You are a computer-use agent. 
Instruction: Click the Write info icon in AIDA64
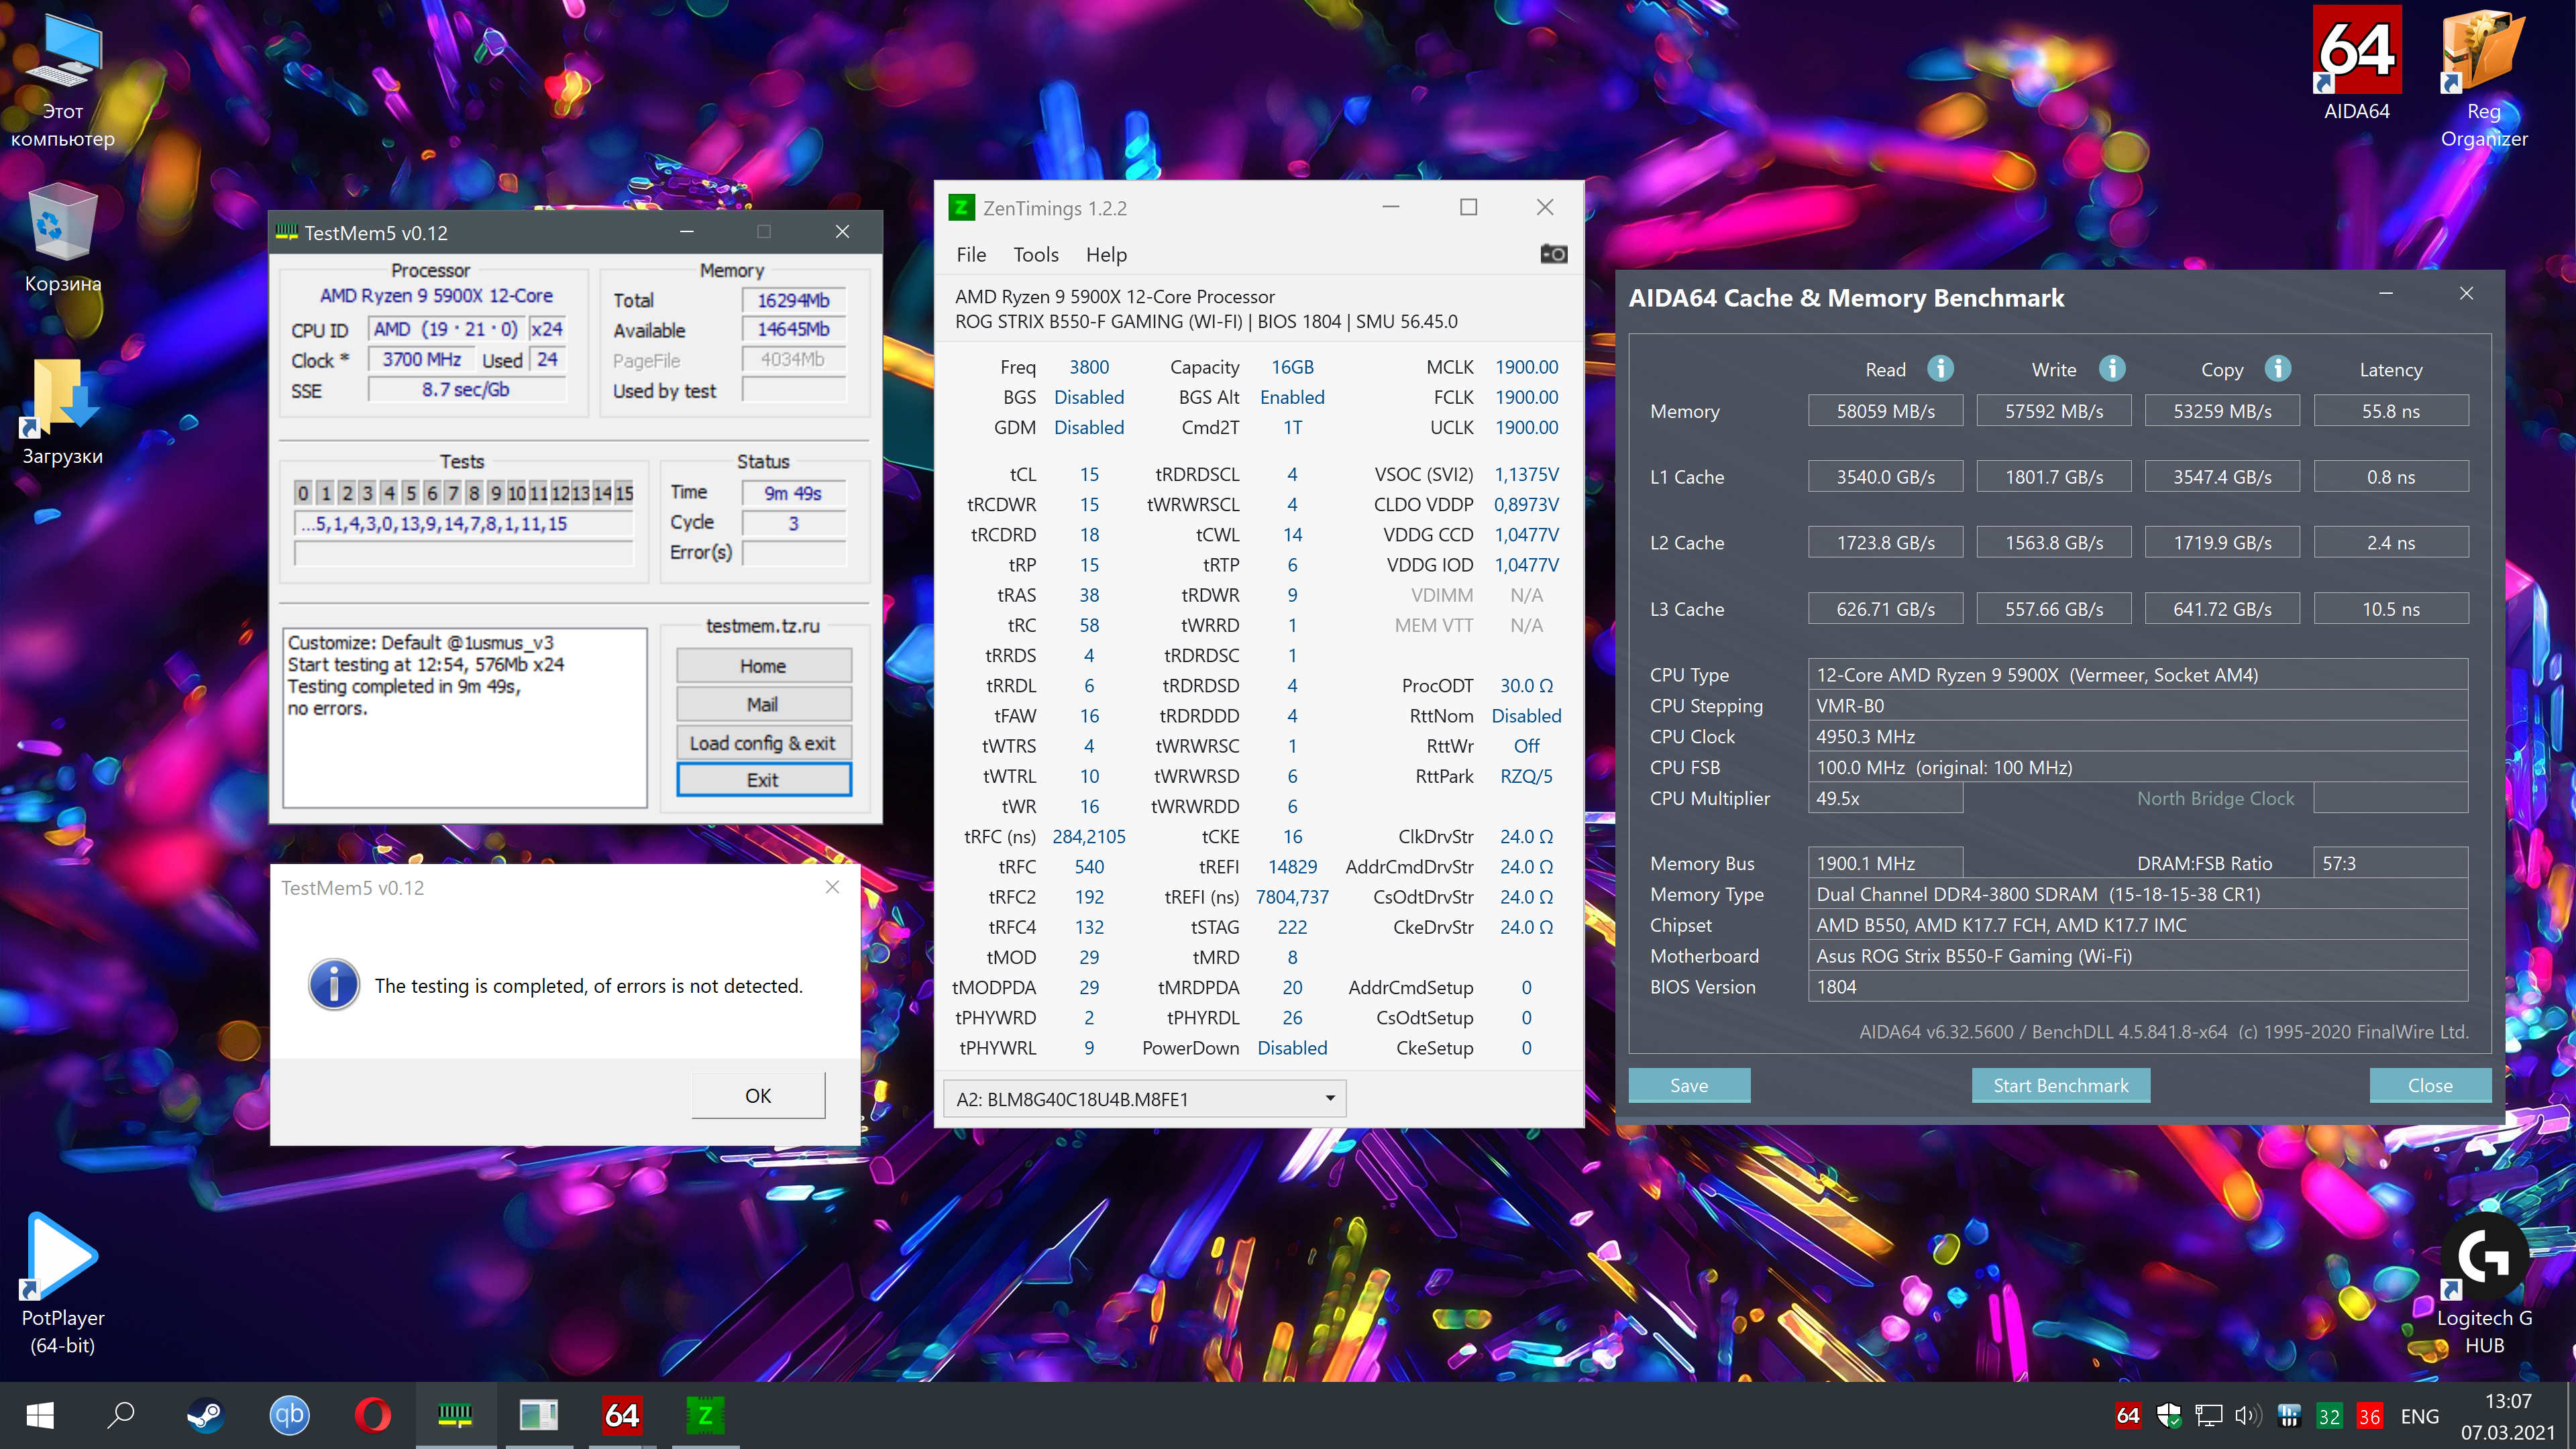(2112, 369)
